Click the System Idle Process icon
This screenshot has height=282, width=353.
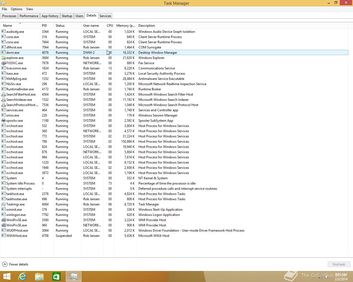point(4,183)
